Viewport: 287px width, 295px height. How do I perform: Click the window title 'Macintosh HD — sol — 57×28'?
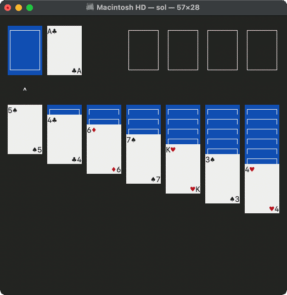(x=148, y=8)
